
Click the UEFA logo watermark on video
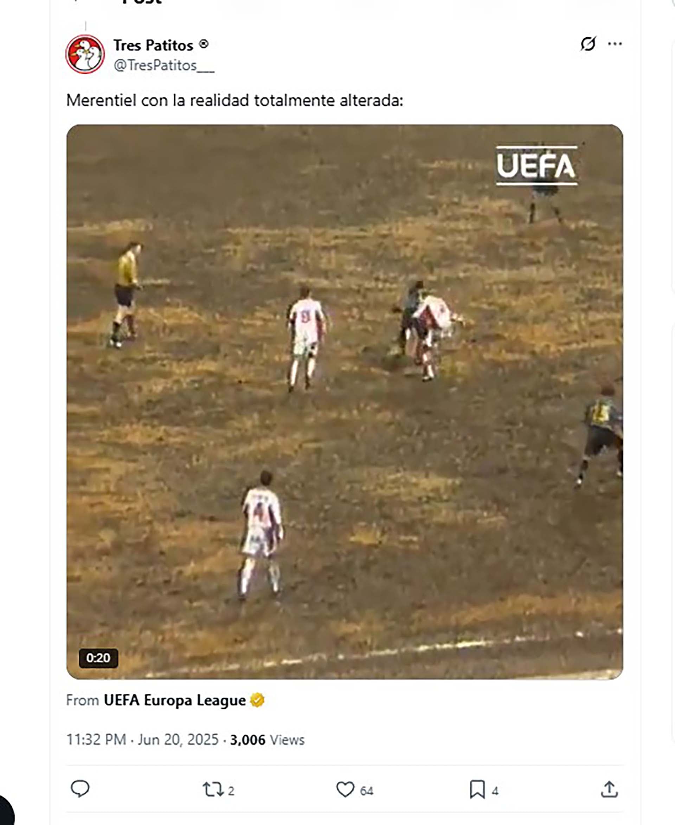point(536,166)
